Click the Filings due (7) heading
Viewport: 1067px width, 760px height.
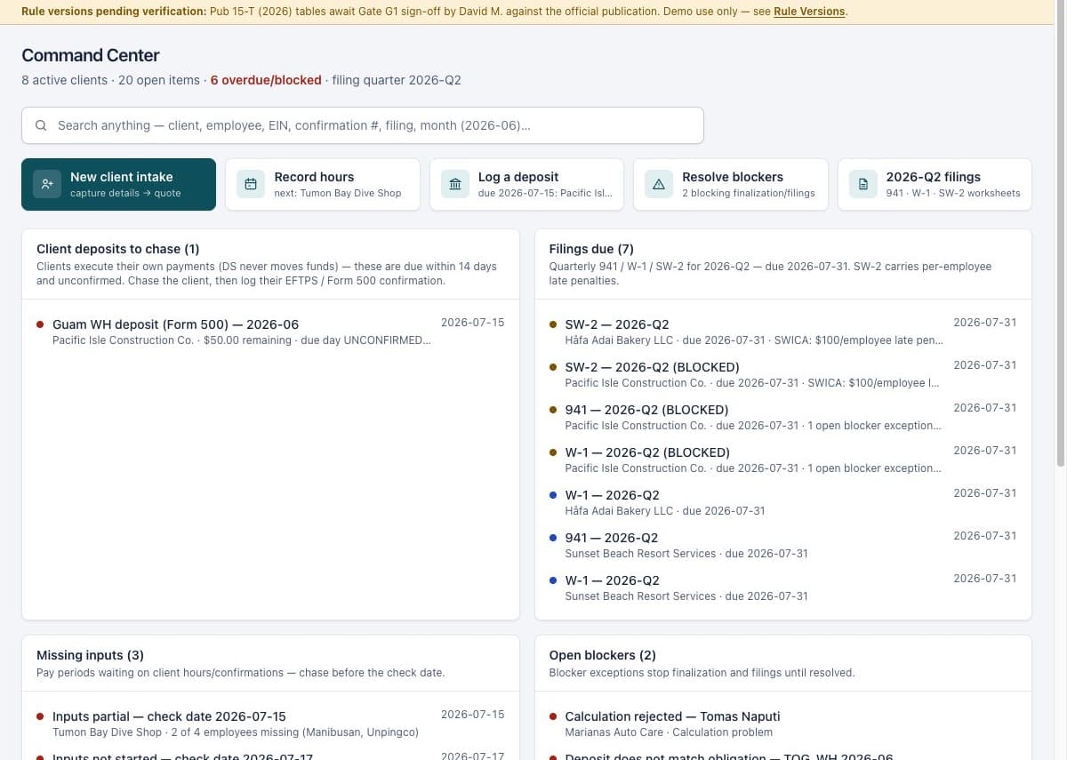pyautogui.click(x=591, y=249)
